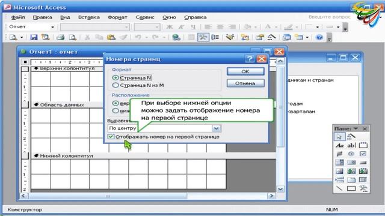The width and height of the screenshot is (385, 216).
Task: Click the Print icon in the toolbar
Action: [x=60, y=37]
